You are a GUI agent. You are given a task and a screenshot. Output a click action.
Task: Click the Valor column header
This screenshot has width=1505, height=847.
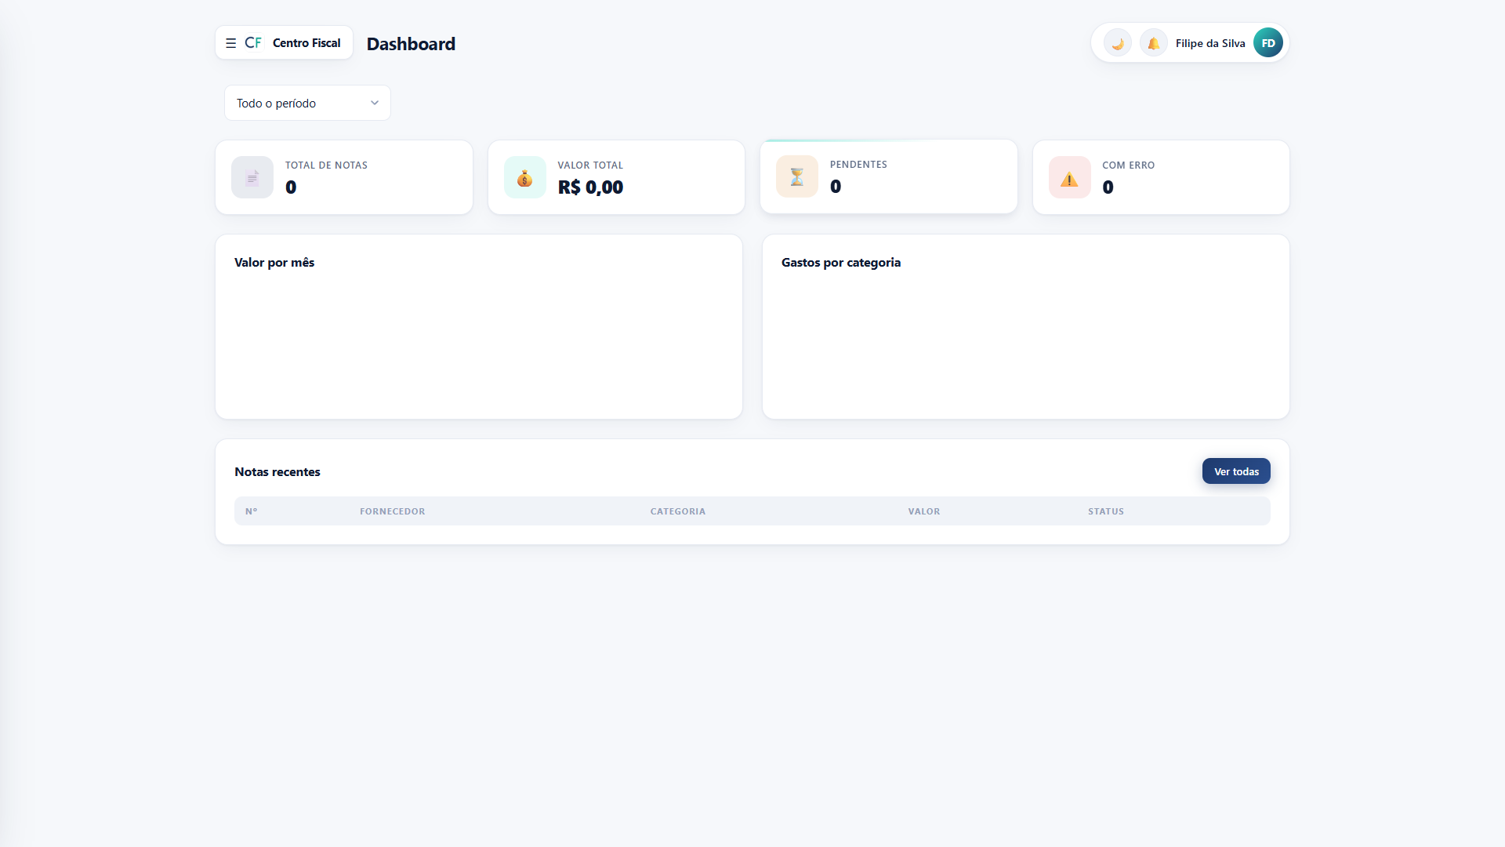pos(923,511)
